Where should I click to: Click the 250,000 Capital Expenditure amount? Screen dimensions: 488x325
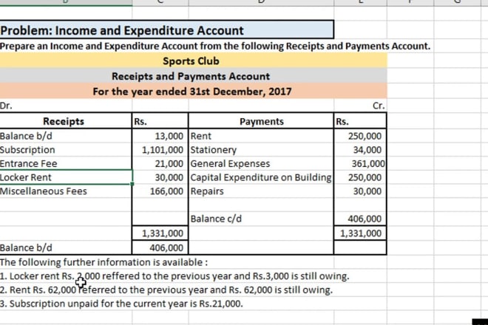click(x=360, y=177)
